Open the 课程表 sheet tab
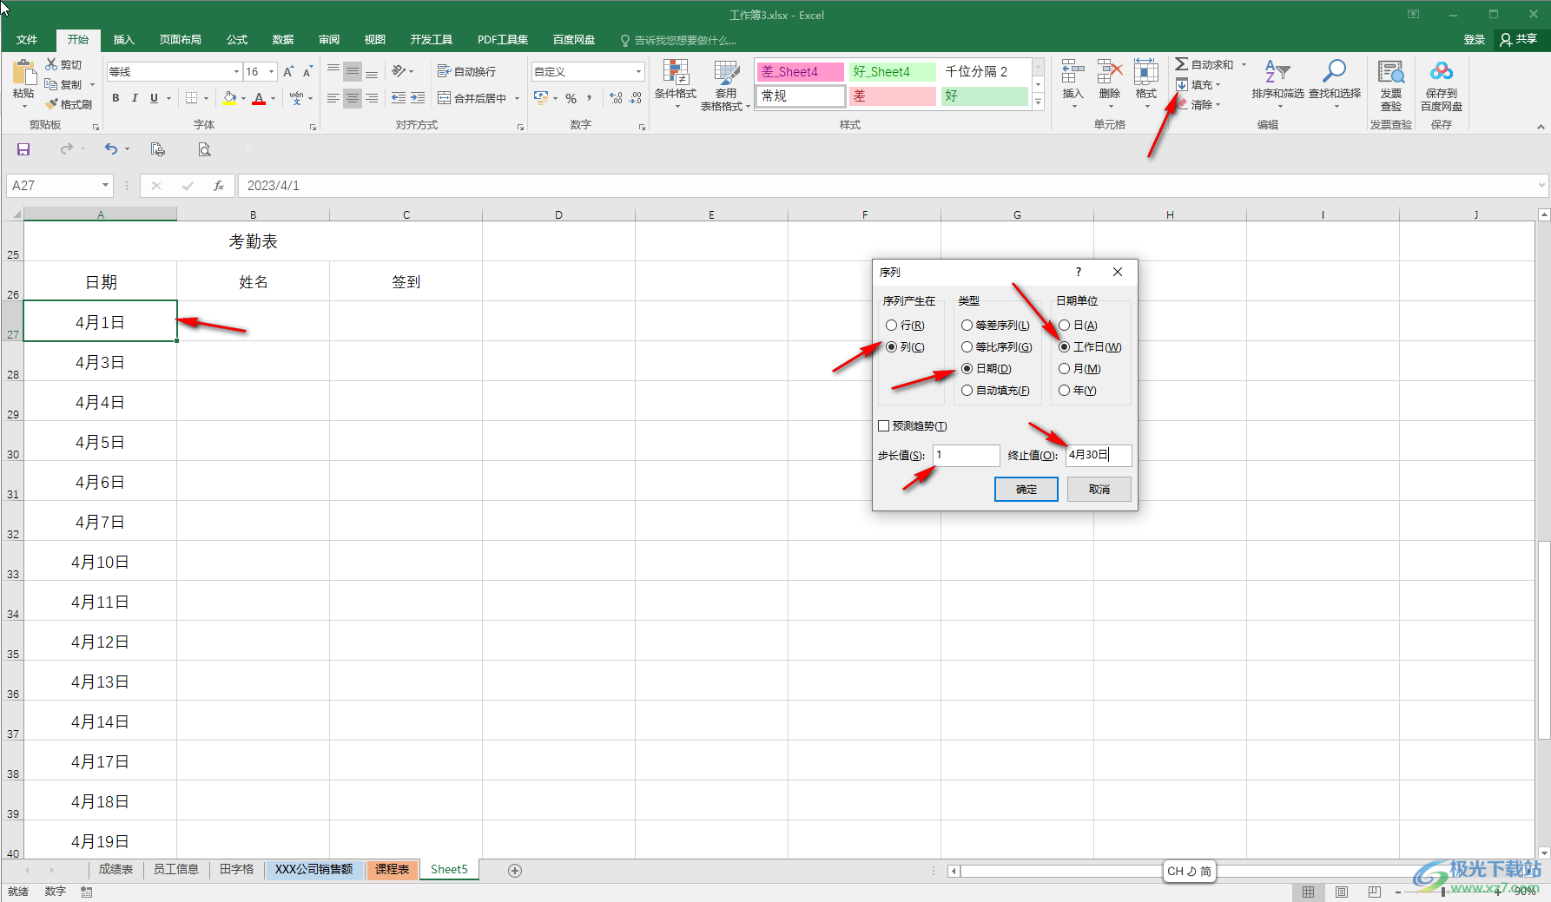 [x=392, y=870]
